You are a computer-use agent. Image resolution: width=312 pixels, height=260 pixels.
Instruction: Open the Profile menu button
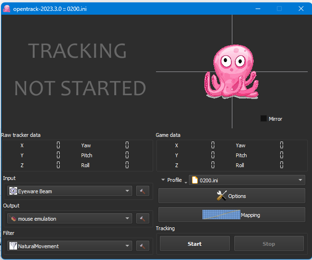pos(172,180)
